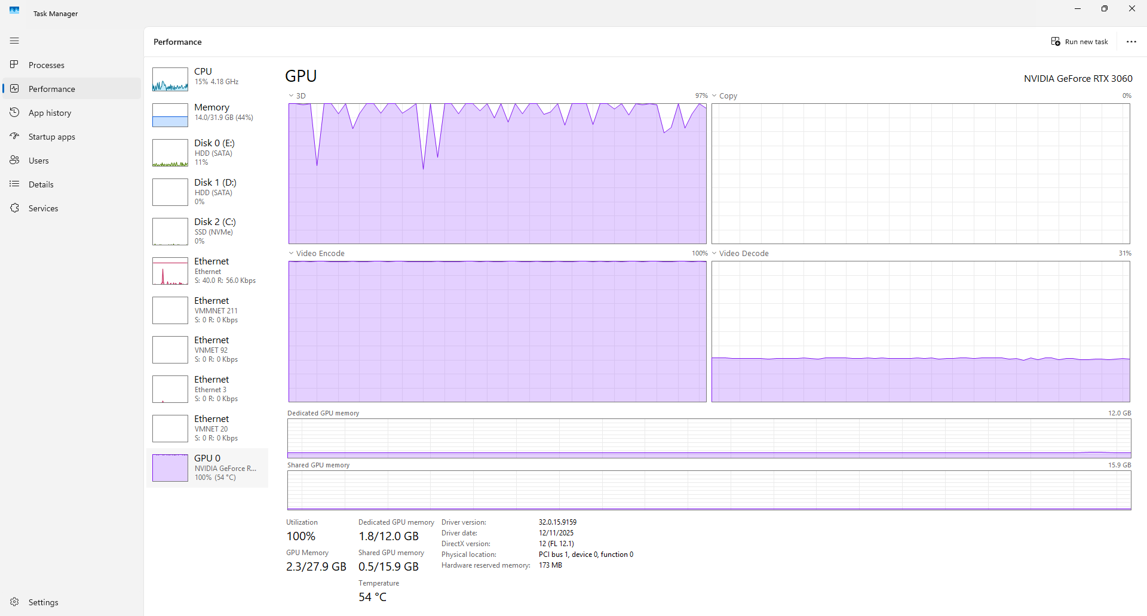Select Disk 0 (E:) performance item
The width and height of the screenshot is (1147, 616).
(x=207, y=153)
